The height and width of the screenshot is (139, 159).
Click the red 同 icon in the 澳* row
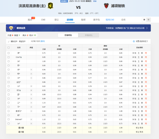point(146,53)
